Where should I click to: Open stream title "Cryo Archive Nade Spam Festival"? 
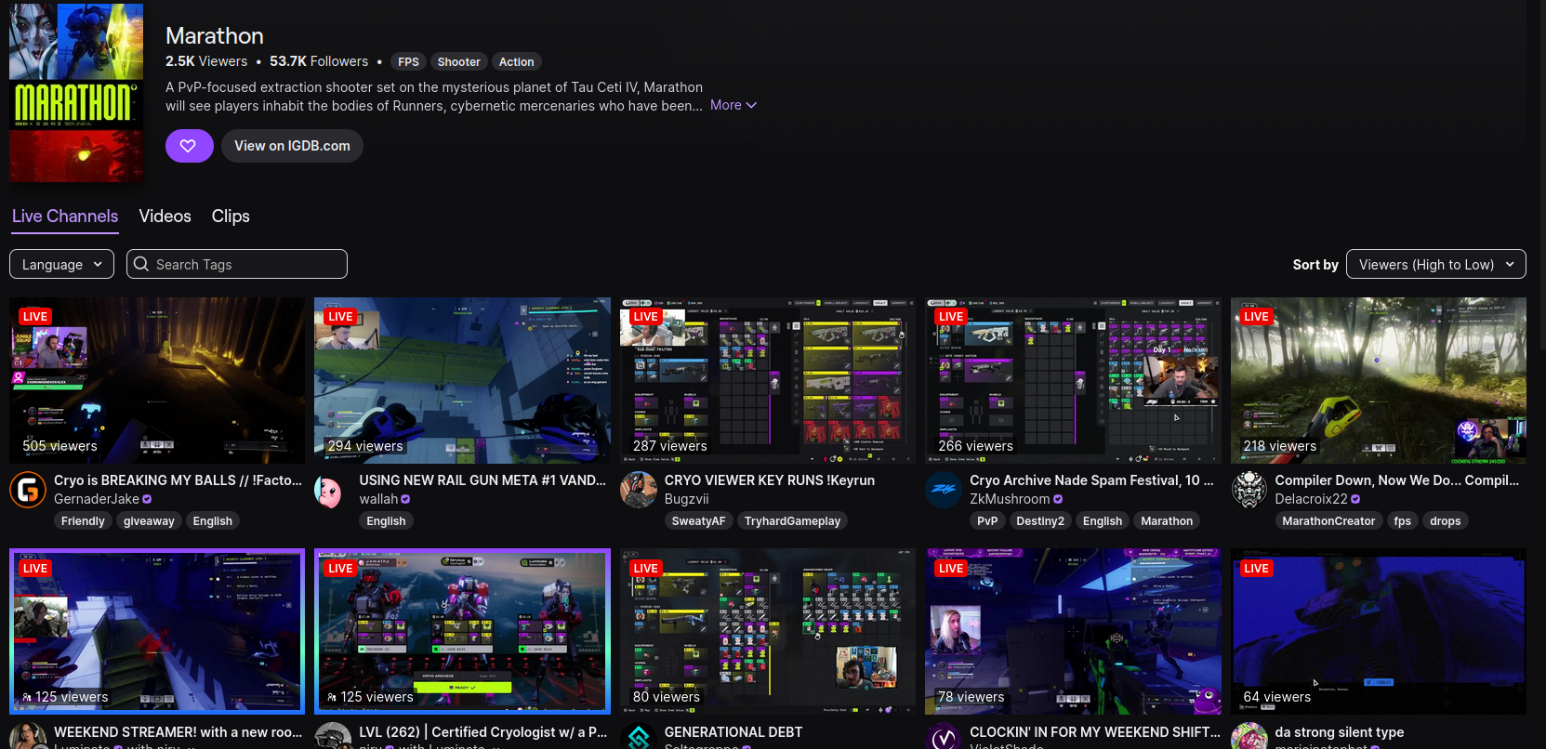pos(1092,480)
